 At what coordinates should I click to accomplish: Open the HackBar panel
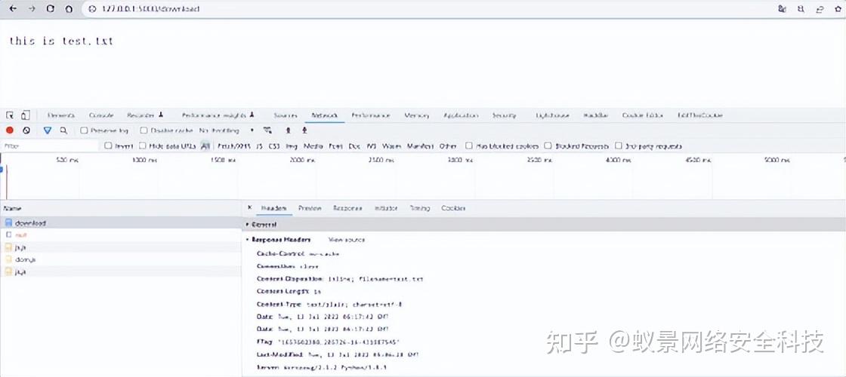pyautogui.click(x=596, y=115)
